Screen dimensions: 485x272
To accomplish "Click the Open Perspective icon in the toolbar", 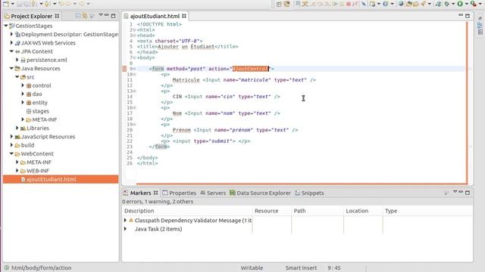I will (x=280, y=4).
